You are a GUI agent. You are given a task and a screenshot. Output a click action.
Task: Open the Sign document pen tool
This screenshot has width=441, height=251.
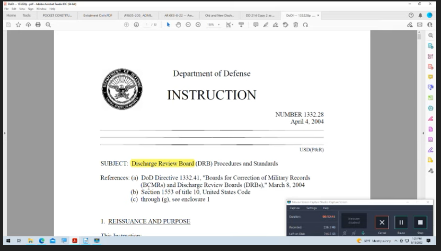tap(275, 25)
